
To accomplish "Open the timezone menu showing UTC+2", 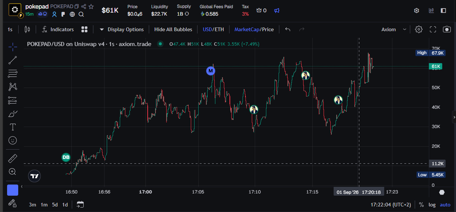I will coord(391,204).
